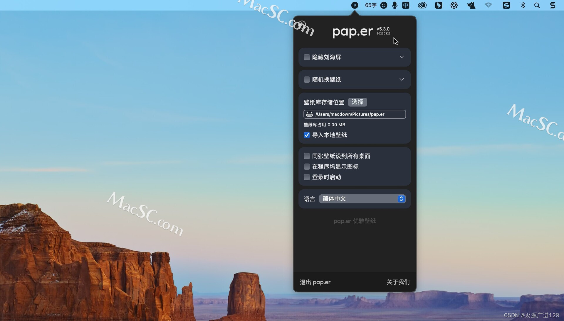This screenshot has height=321, width=564.
Task: Click the disk icon in path field
Action: point(309,114)
